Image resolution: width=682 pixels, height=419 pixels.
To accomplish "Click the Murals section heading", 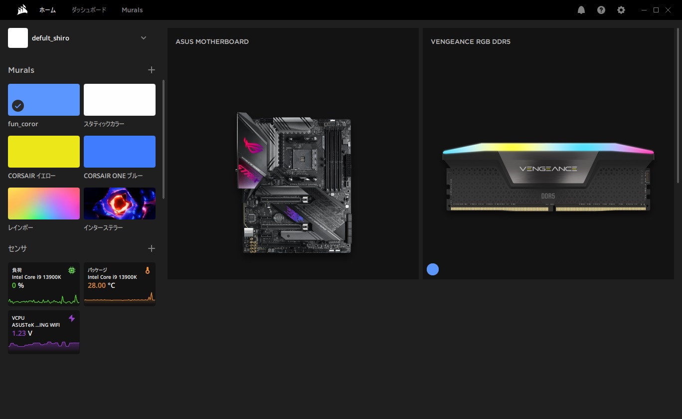I will (x=21, y=70).
